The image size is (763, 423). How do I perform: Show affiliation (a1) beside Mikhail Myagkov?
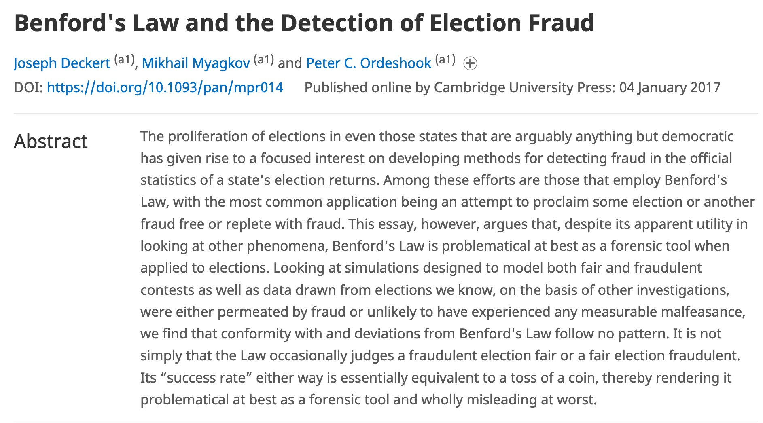click(264, 60)
